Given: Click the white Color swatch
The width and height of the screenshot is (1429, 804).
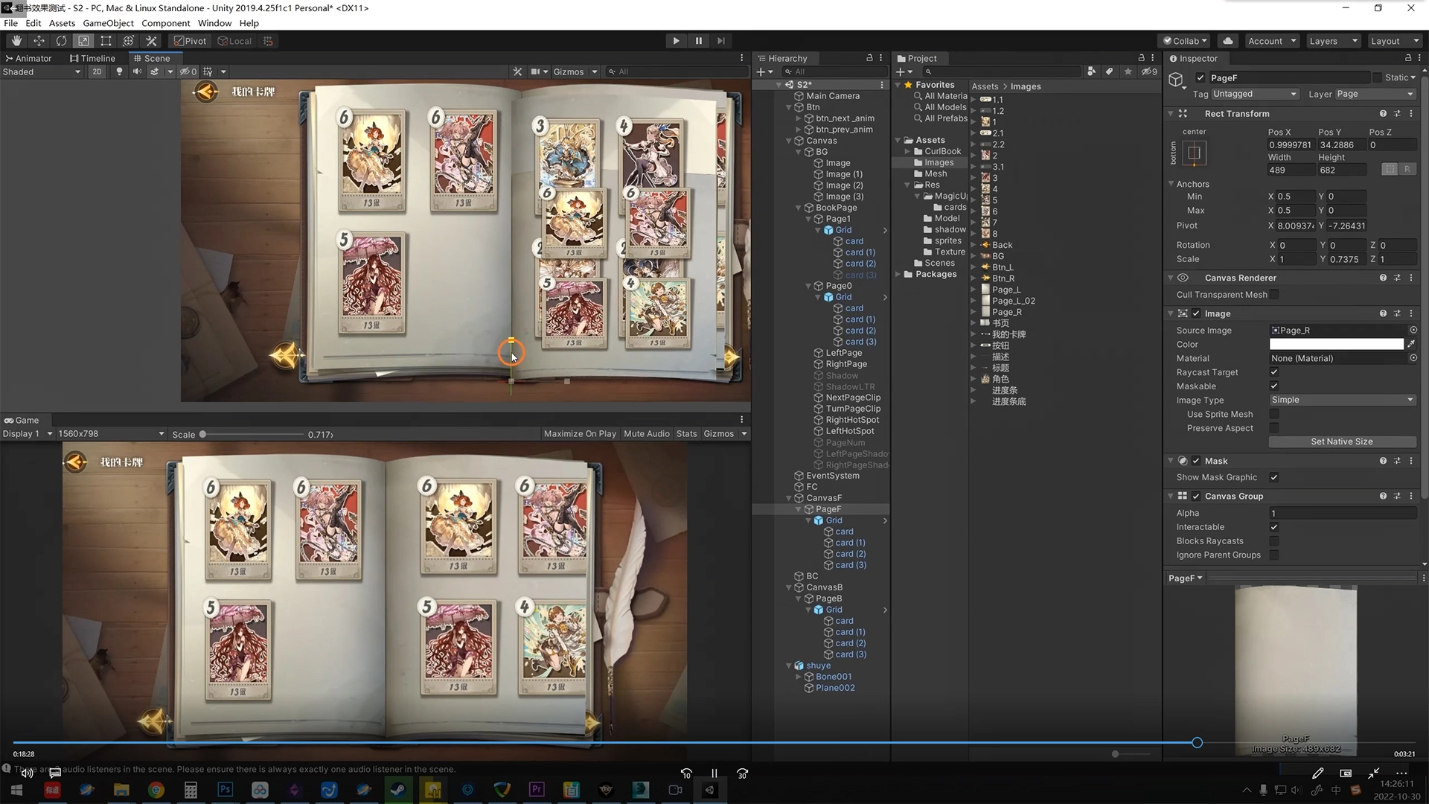Looking at the screenshot, I should point(1336,344).
